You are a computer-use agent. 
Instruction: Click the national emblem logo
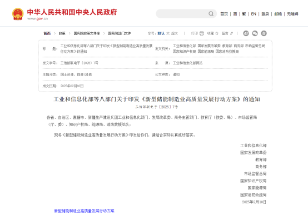pos(18,14)
